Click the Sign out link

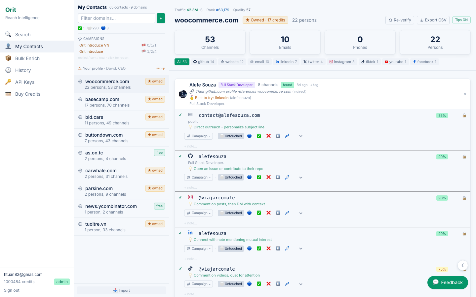[12, 290]
